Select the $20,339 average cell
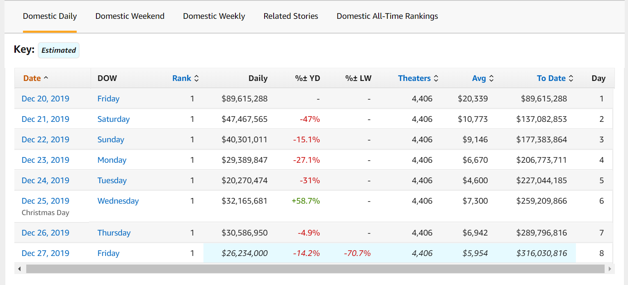 coord(473,99)
